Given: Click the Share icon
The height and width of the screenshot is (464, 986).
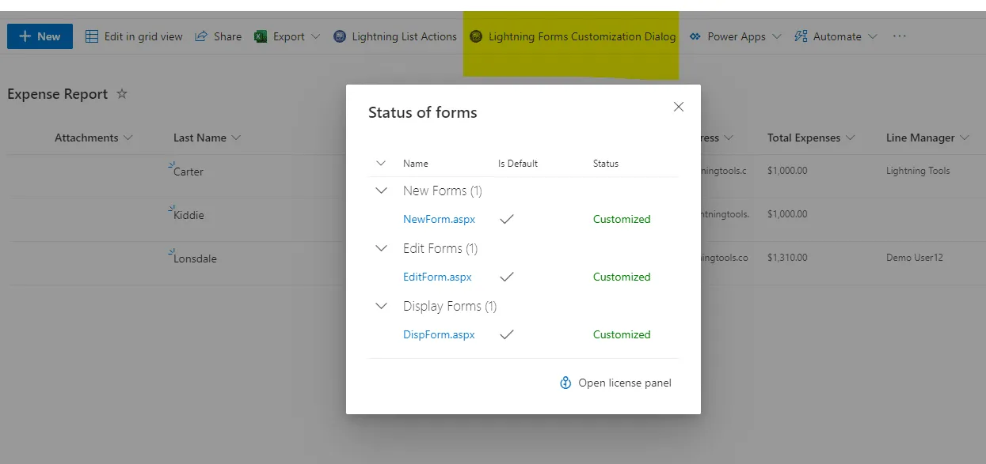Looking at the screenshot, I should [x=203, y=36].
